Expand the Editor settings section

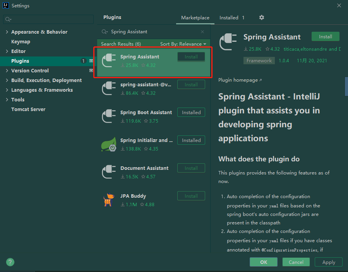(6, 51)
